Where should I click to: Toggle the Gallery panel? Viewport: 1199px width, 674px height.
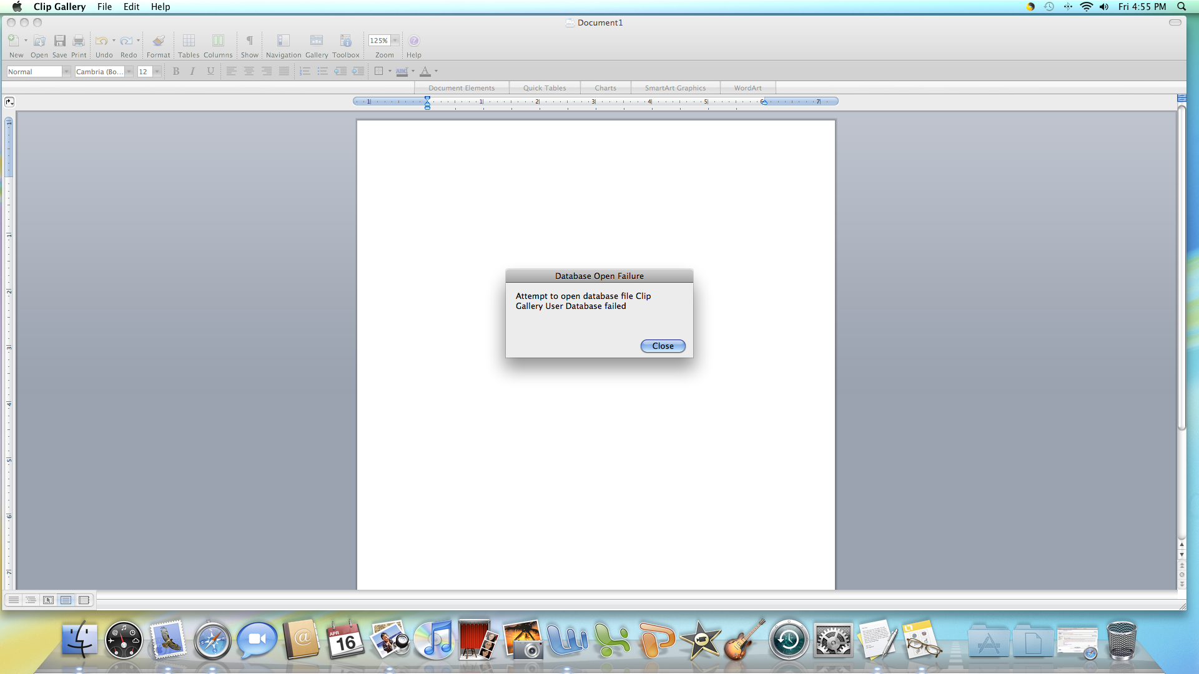point(317,41)
